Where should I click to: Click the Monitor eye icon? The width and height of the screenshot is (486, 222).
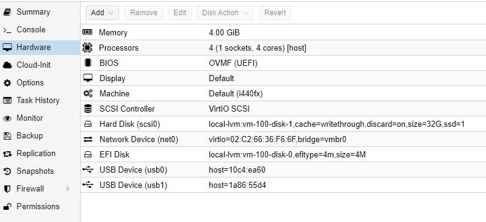pos(7,118)
